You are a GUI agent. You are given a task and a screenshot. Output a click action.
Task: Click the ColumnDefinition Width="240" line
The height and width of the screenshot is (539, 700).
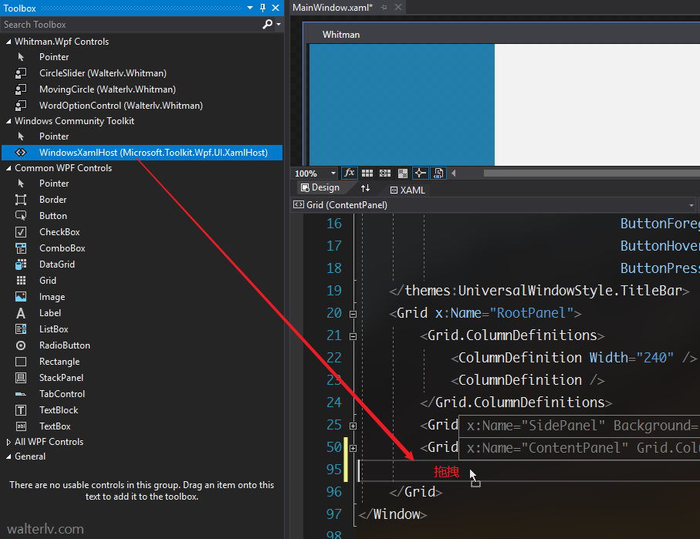coord(573,358)
